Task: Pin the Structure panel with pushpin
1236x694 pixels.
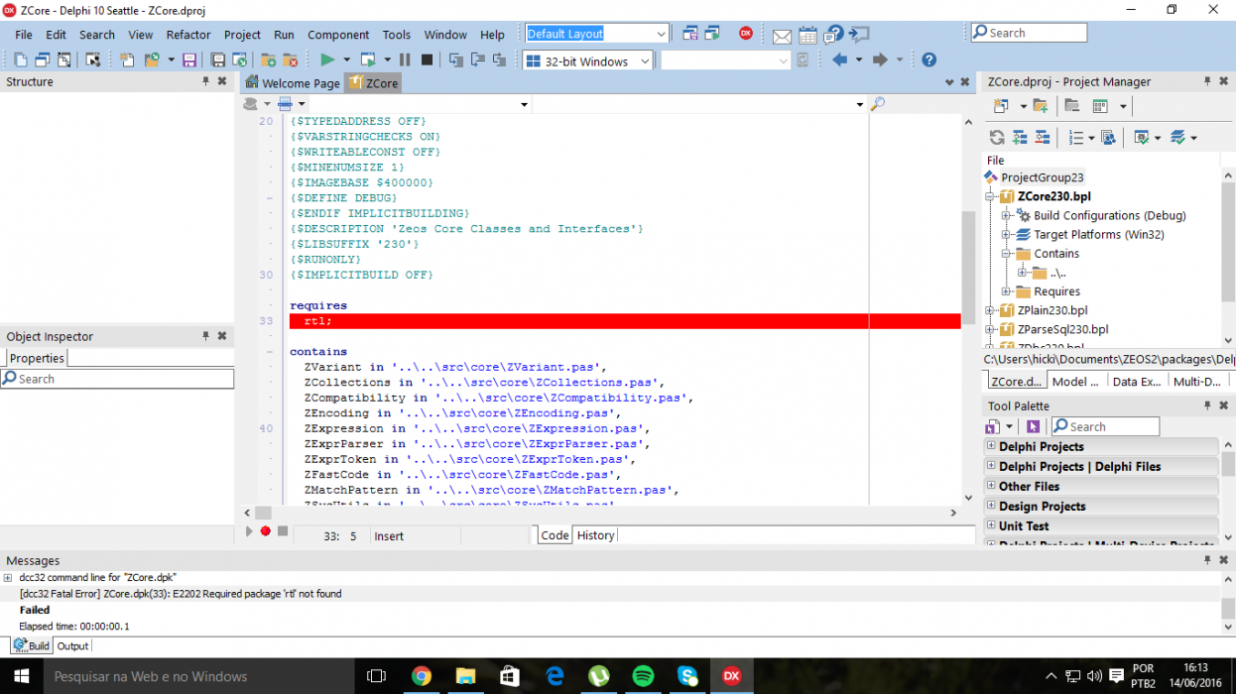Action: pyautogui.click(x=206, y=81)
